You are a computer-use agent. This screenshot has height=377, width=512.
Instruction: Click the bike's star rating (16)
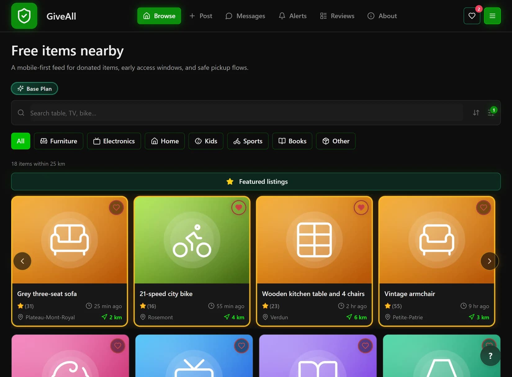click(x=148, y=306)
